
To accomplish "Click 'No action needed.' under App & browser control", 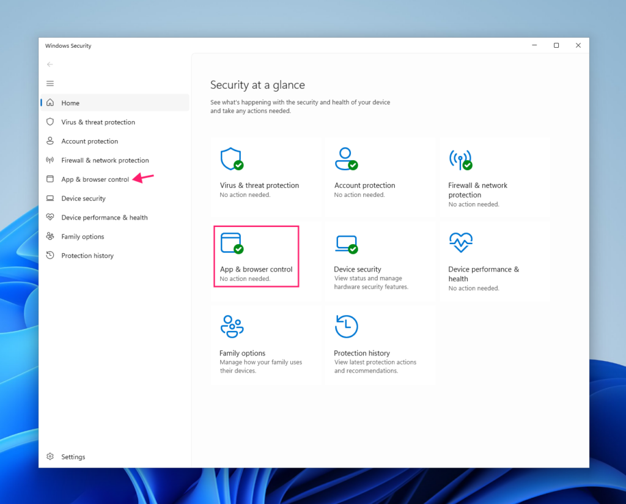I will click(x=245, y=279).
